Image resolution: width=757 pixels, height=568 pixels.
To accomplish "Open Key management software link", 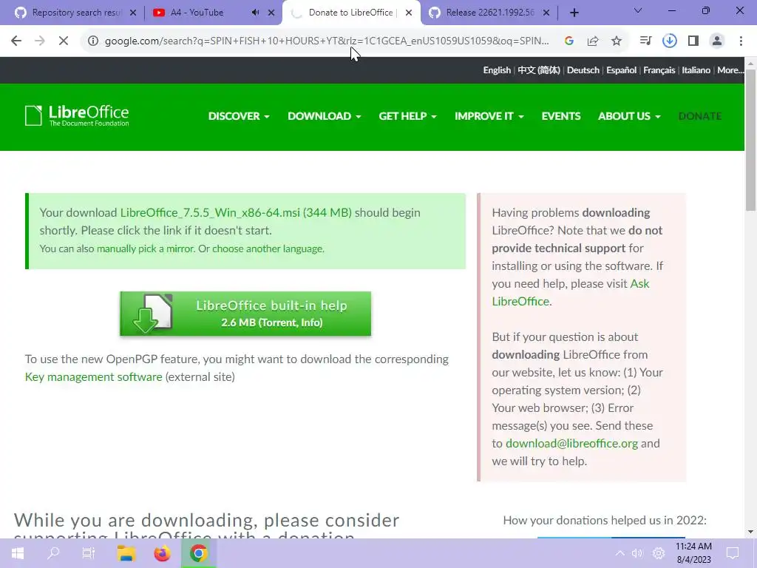I will click(94, 376).
